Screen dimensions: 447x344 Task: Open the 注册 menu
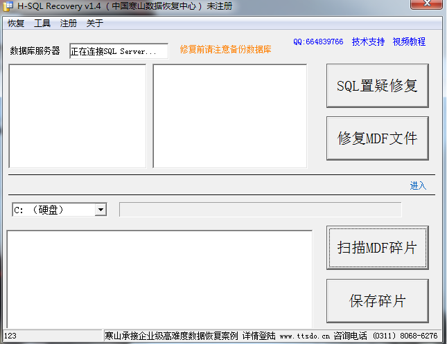(x=69, y=24)
